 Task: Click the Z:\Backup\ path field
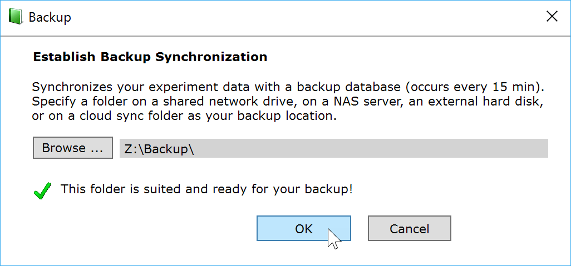point(333,148)
